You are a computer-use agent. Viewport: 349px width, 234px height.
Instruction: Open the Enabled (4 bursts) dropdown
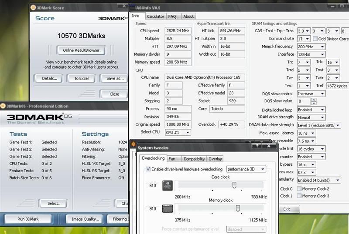tap(319, 180)
